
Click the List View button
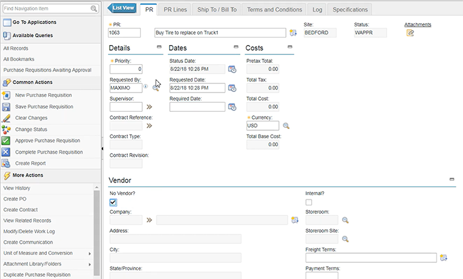(123, 8)
